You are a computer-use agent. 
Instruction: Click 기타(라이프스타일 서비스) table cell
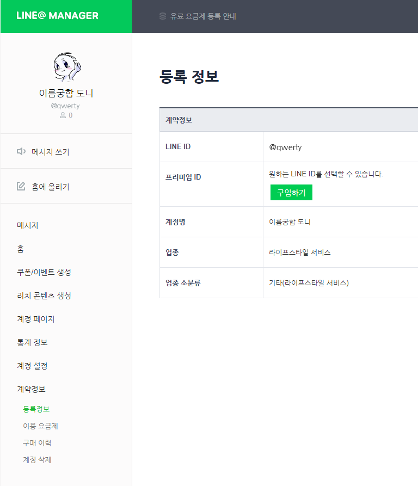[x=341, y=282]
